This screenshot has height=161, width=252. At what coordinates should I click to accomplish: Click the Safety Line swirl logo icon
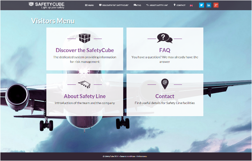pos(85,84)
